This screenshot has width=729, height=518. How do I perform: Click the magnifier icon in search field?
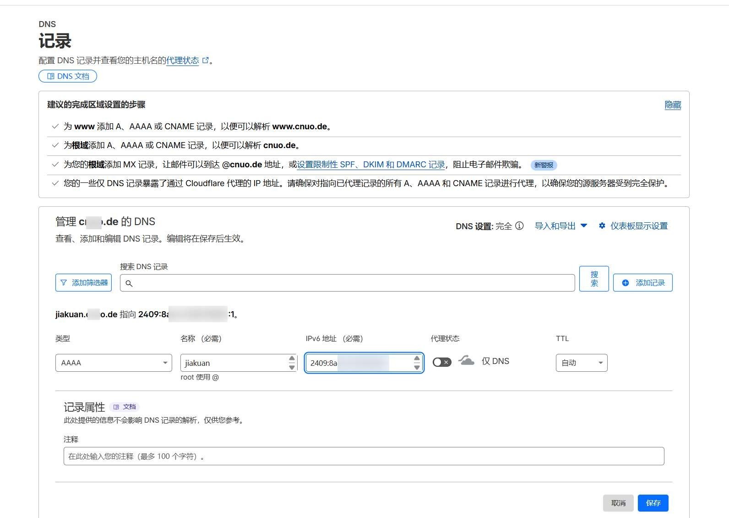pos(129,283)
